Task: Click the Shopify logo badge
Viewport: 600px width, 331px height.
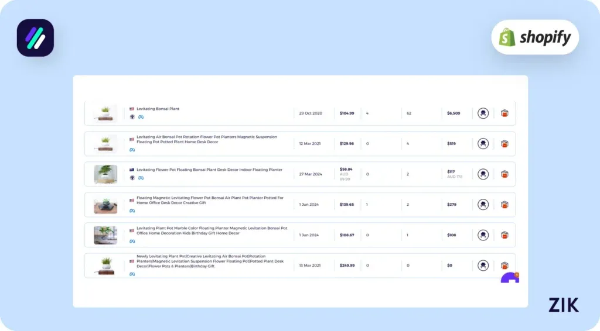Action: click(x=534, y=37)
